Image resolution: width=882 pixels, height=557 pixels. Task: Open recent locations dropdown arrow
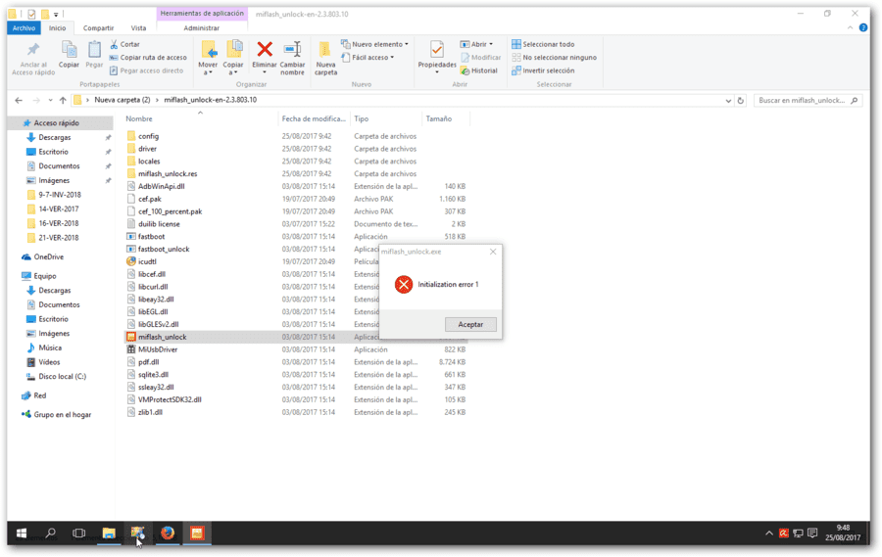(50, 100)
